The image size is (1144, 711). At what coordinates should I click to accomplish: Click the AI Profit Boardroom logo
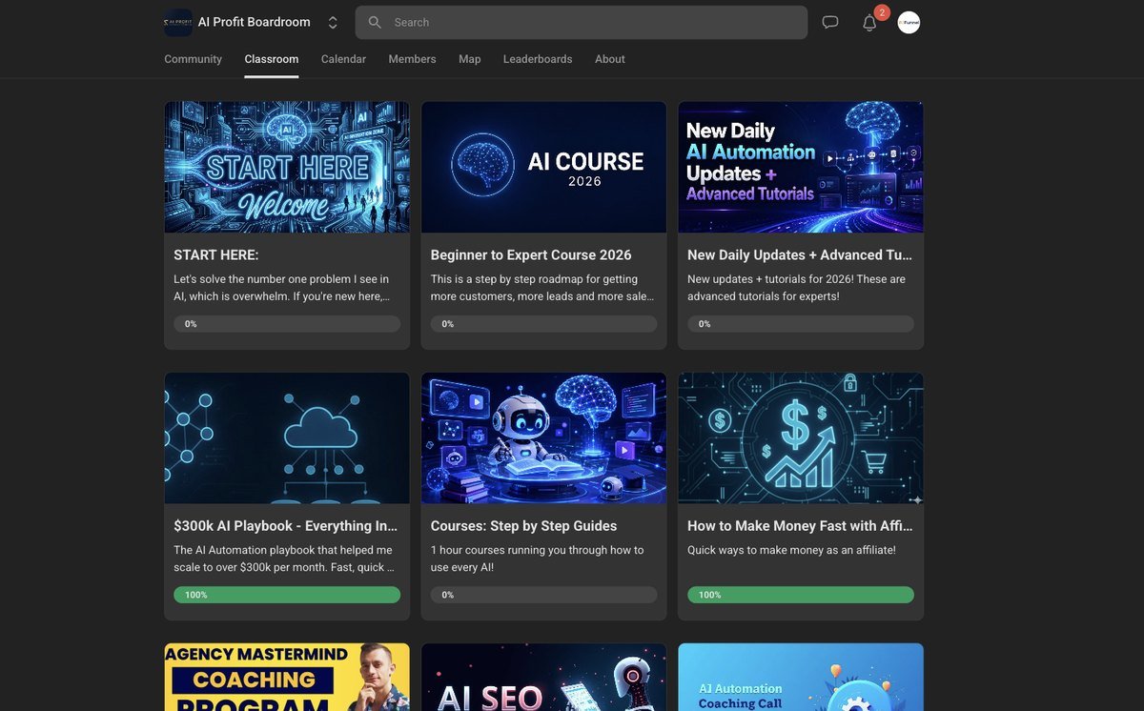pos(178,22)
